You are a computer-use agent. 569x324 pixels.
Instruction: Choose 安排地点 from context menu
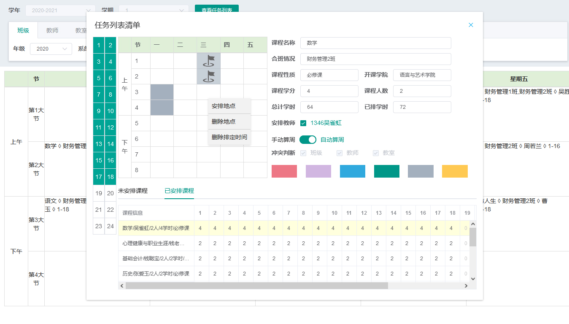click(x=229, y=106)
